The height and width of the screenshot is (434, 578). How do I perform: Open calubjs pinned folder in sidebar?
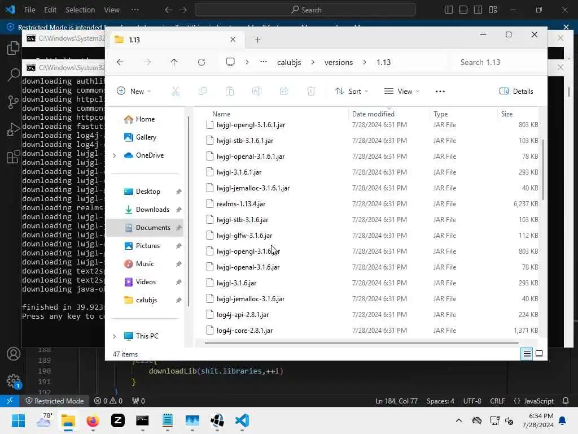pyautogui.click(x=147, y=300)
